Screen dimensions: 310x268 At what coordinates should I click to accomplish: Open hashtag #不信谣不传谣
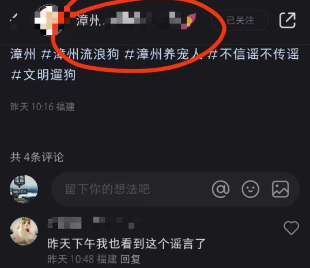tap(254, 54)
